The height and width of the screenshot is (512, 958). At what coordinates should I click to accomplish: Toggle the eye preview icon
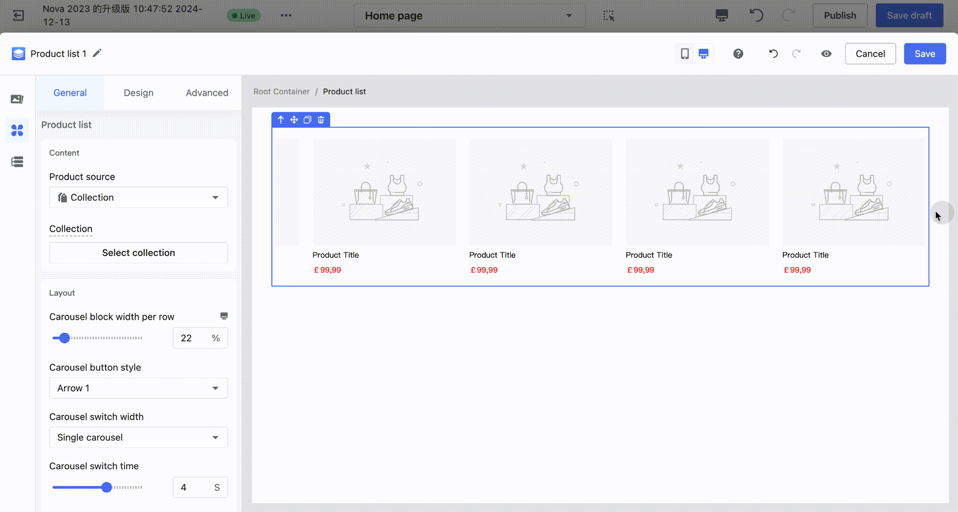[826, 53]
